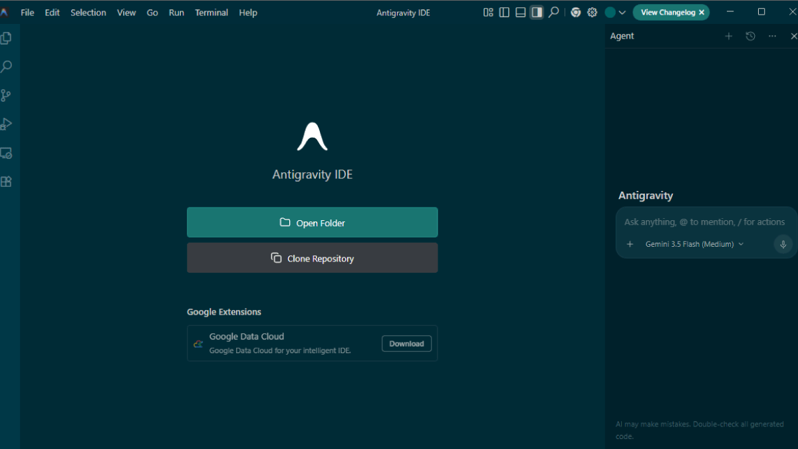Image resolution: width=798 pixels, height=449 pixels.
Task: Start a new Agent conversation
Action: coord(728,37)
